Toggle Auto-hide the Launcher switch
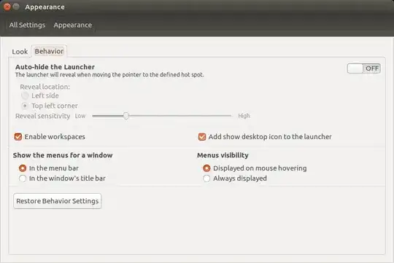Screen dimensions: 394x263 coord(363,68)
